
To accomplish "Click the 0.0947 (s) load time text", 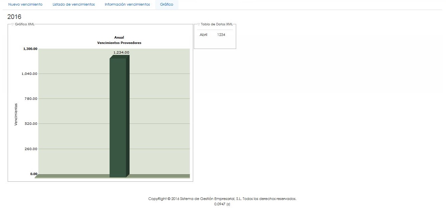I will point(222,204).
